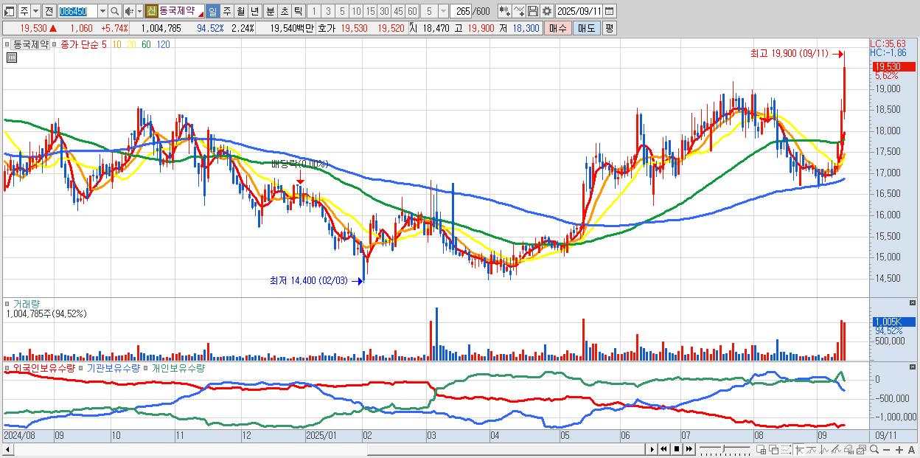Click the add indicator candlestick icon

point(504,11)
